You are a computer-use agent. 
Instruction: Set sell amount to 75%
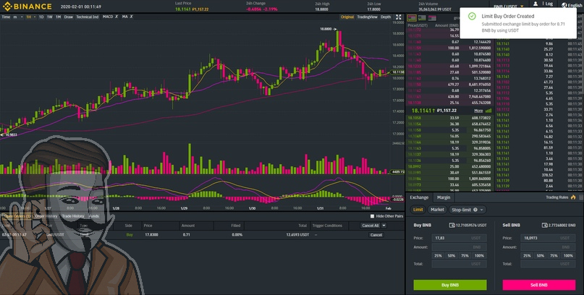click(x=554, y=255)
